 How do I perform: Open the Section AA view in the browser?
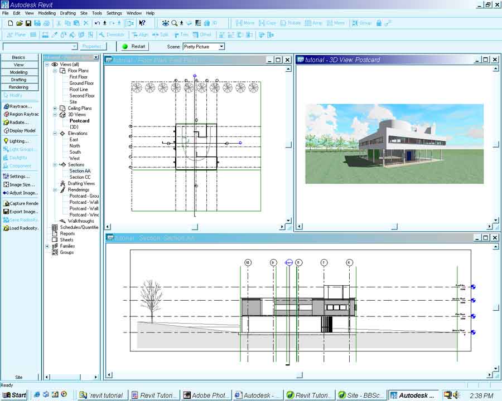point(80,171)
